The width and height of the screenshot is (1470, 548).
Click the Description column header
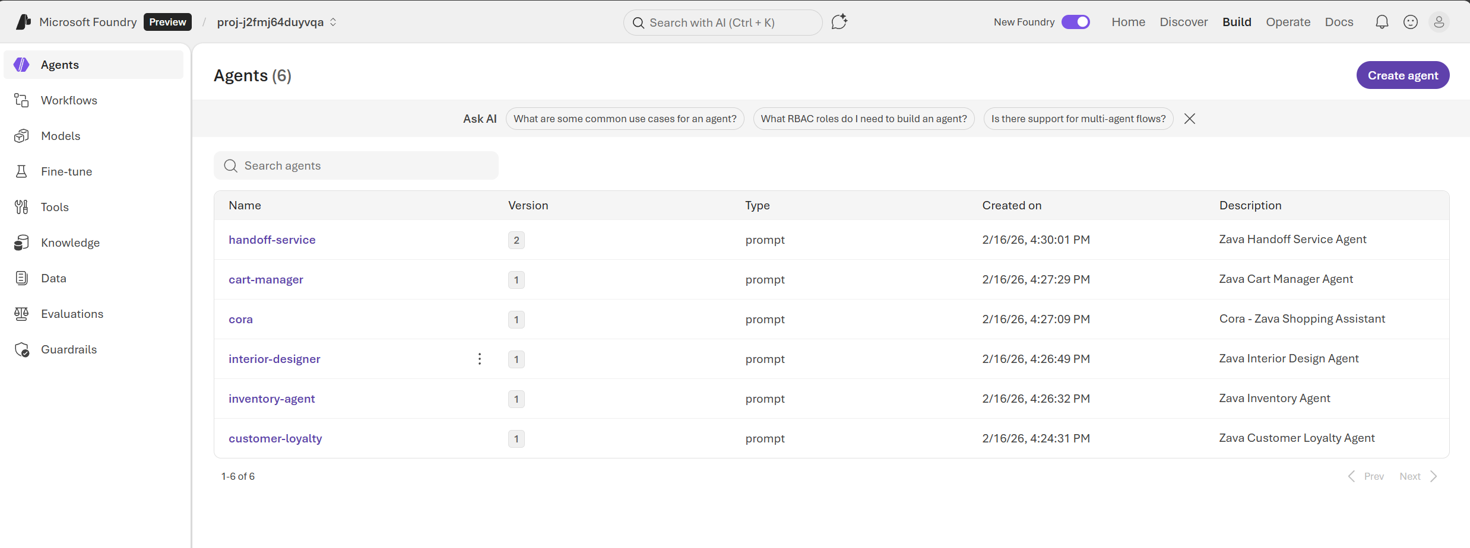point(1250,205)
